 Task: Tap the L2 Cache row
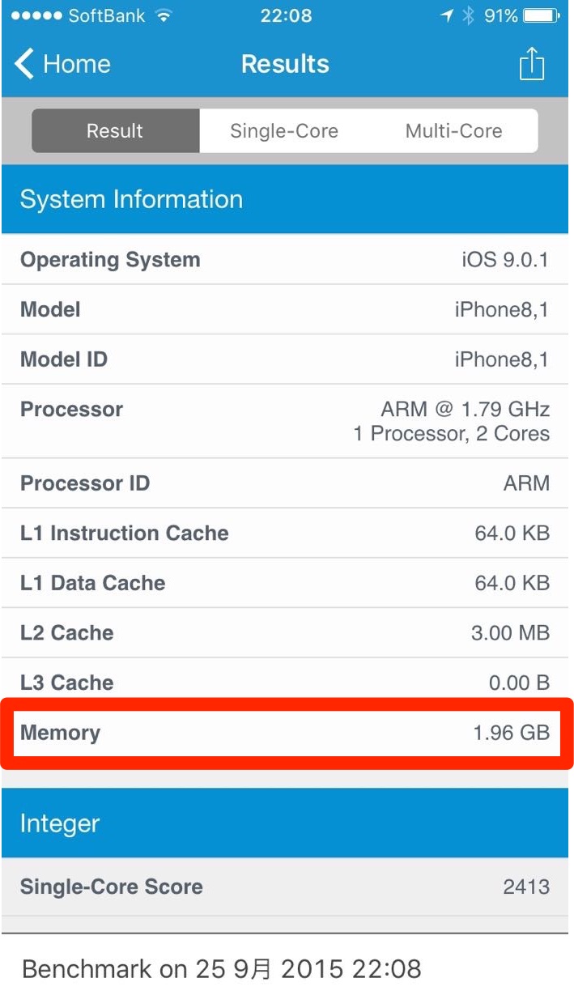coord(287,633)
